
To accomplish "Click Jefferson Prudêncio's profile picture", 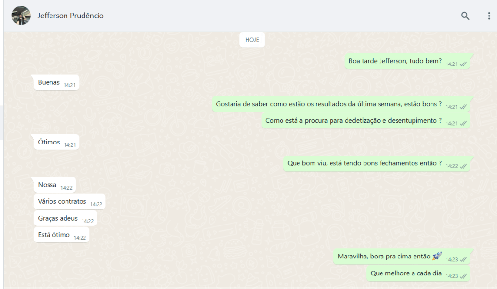I will click(x=21, y=16).
